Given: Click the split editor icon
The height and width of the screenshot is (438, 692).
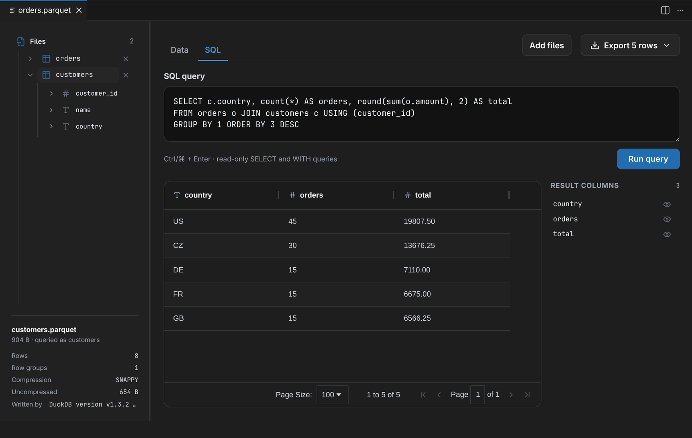Looking at the screenshot, I should [x=665, y=10].
